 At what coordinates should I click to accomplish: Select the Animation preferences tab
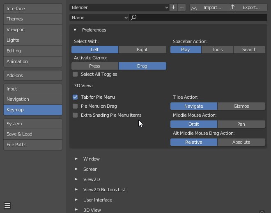tap(33, 61)
